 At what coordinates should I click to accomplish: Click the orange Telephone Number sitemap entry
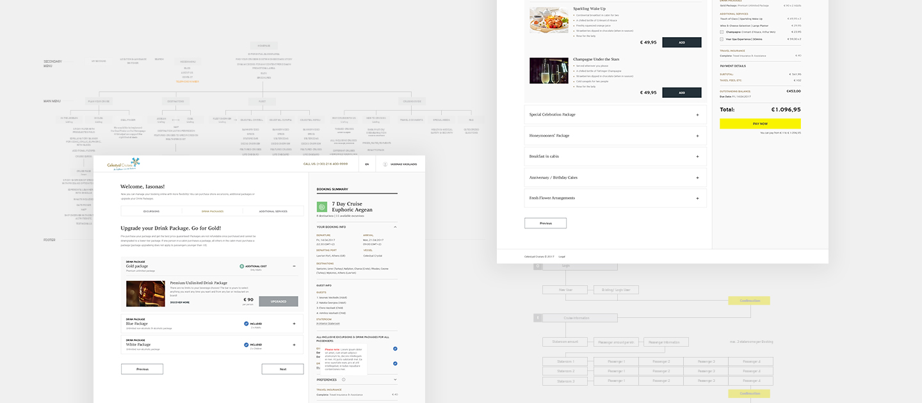tap(187, 82)
